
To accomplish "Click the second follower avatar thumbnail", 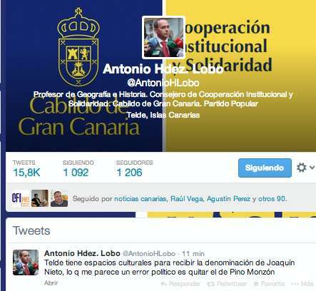I will tap(40, 198).
